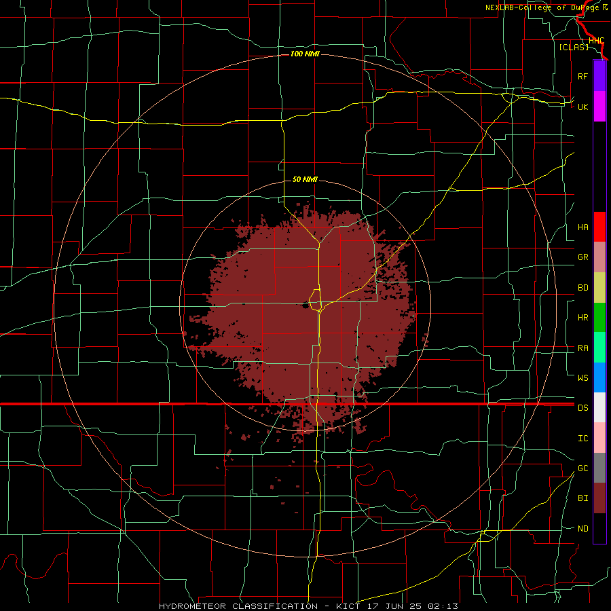Click the GC legend label
The image size is (611, 611).
582,468
